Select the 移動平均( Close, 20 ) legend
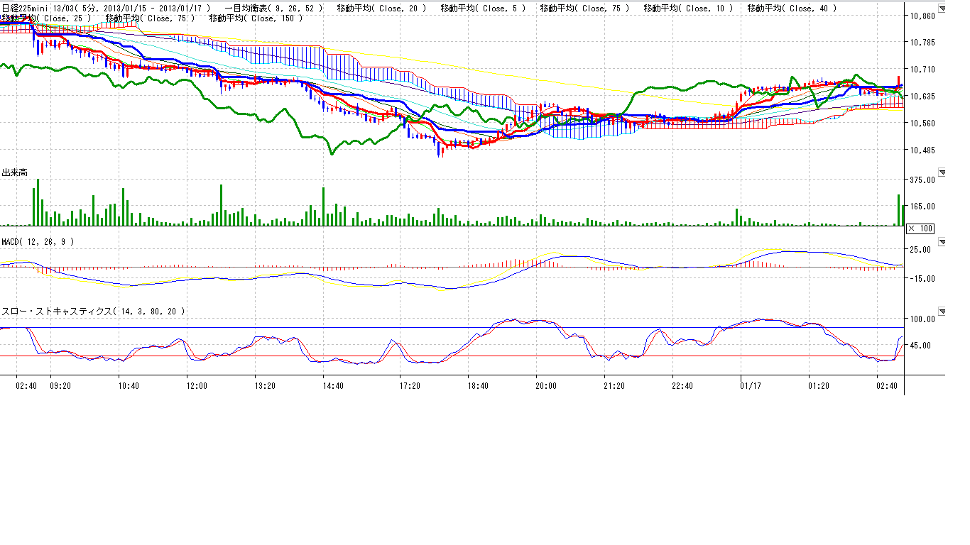Screen dimensions: 970x545 [381, 9]
